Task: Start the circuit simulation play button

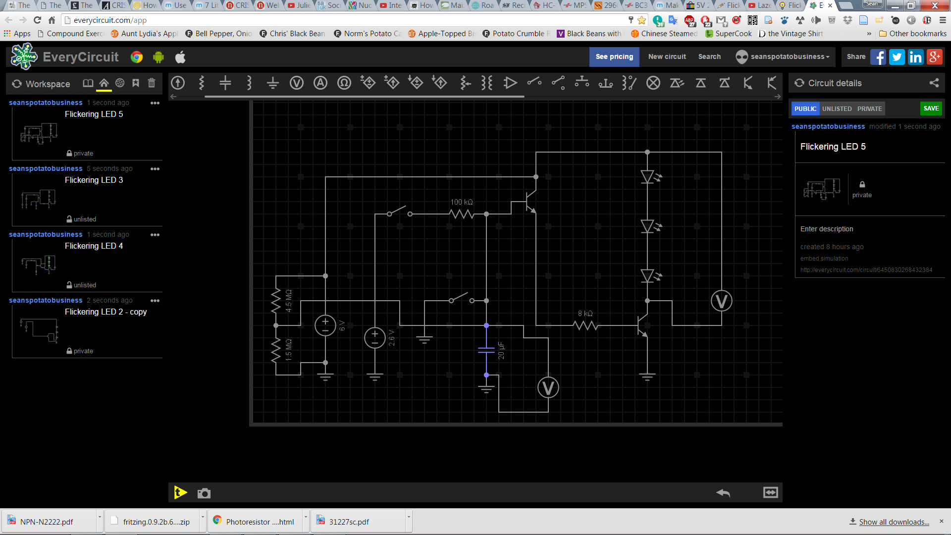Action: pyautogui.click(x=180, y=492)
